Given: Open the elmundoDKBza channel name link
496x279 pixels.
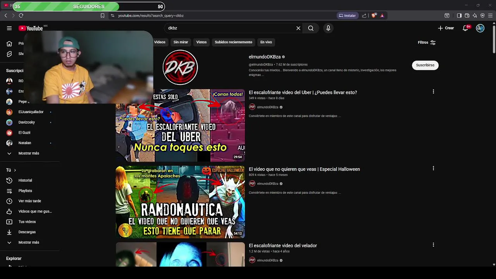Looking at the screenshot, I should pos(265,57).
